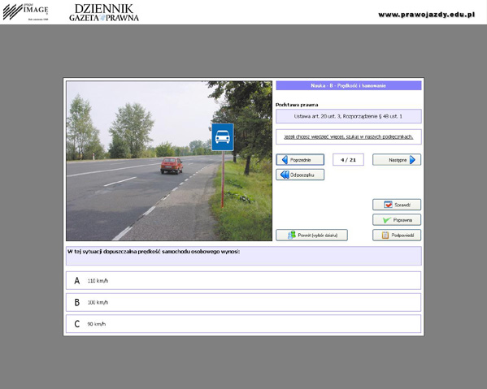Click the clipboard icon on Podpowiedź

click(385, 236)
